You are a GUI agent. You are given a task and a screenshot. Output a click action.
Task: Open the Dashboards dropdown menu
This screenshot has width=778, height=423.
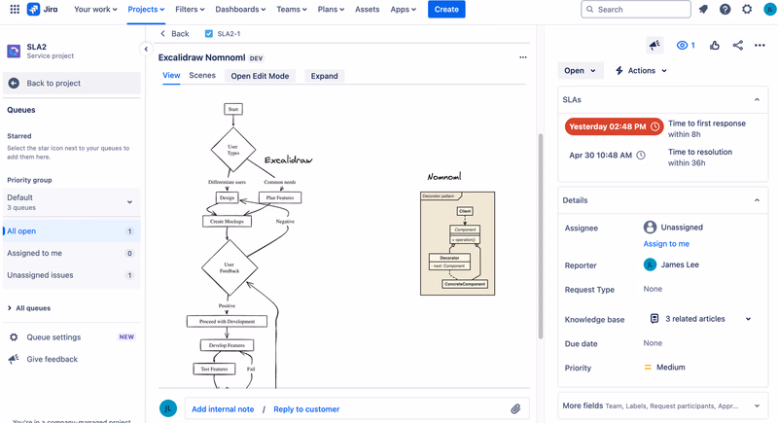pos(240,9)
